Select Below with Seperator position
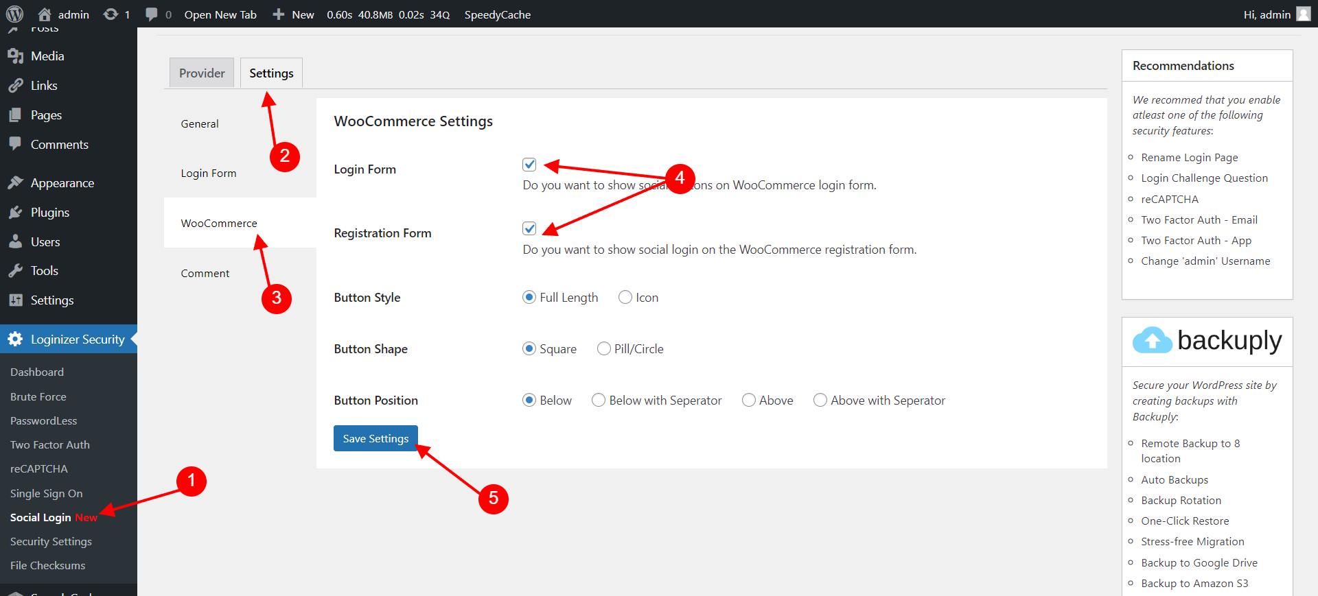1318x596 pixels. pyautogui.click(x=599, y=400)
